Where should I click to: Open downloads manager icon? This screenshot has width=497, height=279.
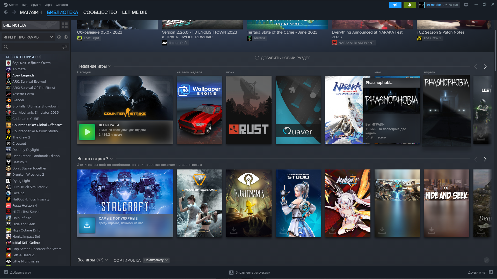(x=231, y=272)
